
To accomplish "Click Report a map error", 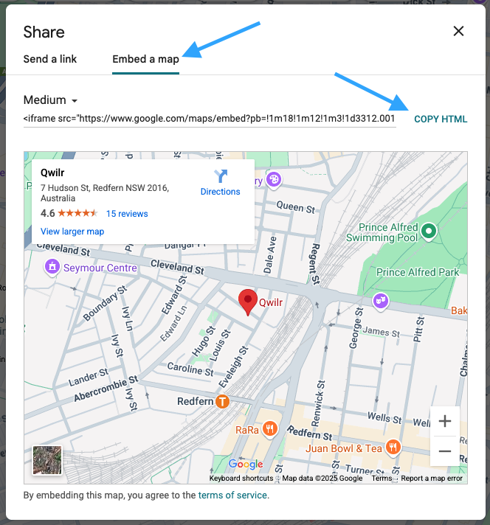I will 432,478.
